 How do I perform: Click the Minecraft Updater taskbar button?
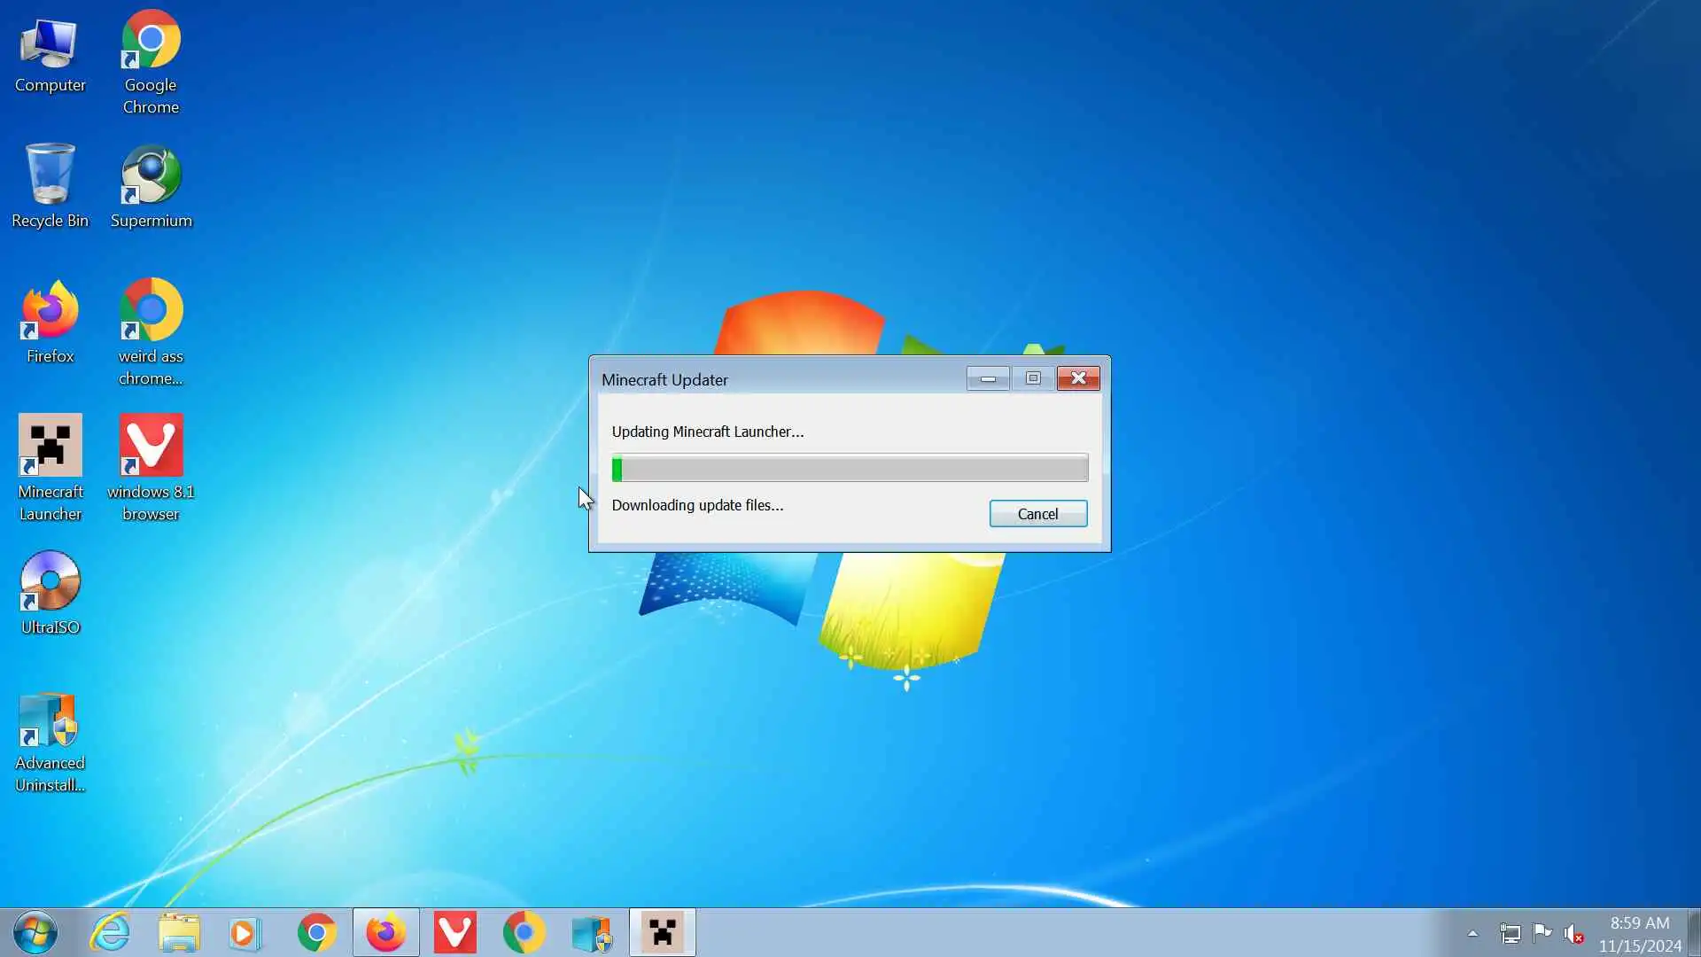tap(663, 932)
